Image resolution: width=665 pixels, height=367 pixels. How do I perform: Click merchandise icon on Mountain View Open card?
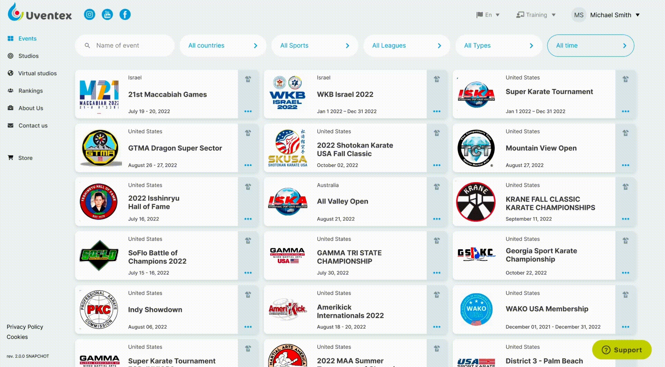click(x=626, y=133)
